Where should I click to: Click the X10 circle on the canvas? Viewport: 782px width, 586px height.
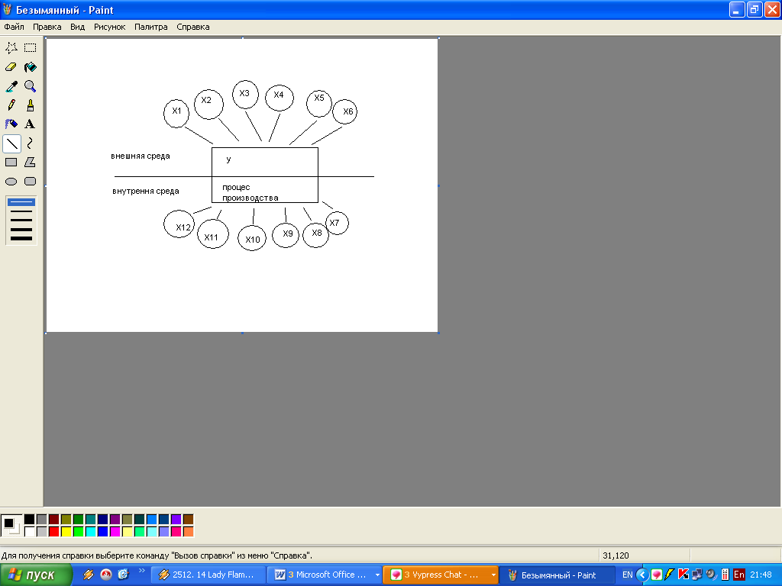[252, 238]
